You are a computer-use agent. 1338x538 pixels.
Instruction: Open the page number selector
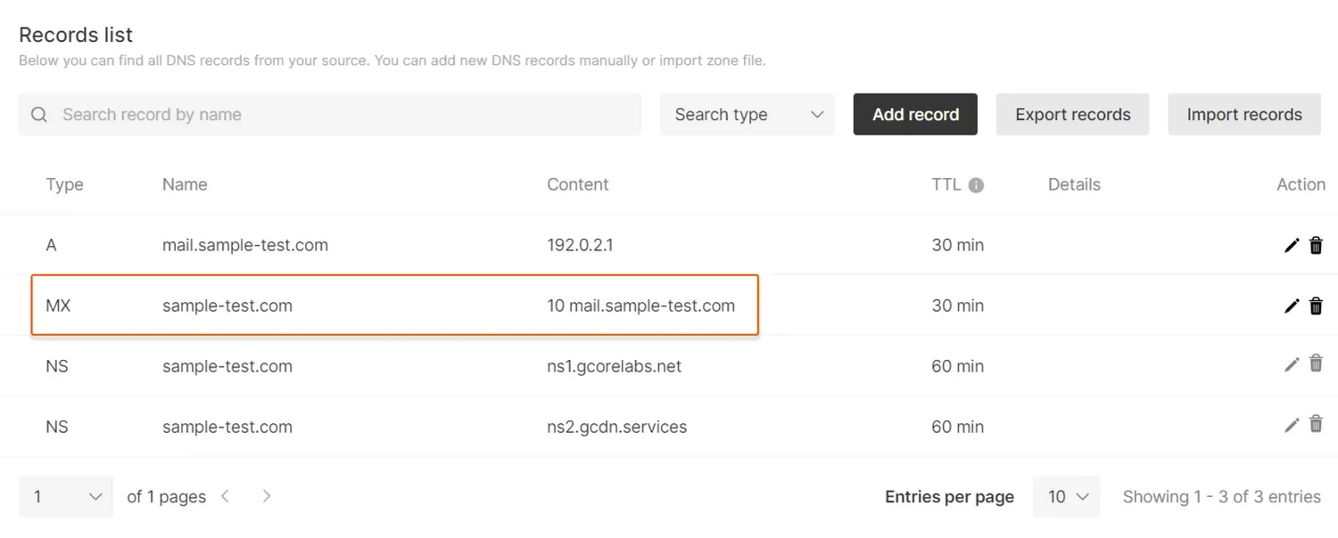tap(65, 496)
